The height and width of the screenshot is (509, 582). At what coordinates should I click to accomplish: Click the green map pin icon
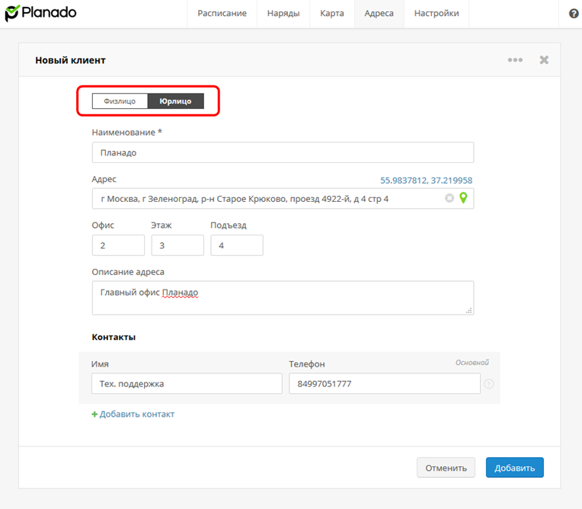tap(463, 198)
